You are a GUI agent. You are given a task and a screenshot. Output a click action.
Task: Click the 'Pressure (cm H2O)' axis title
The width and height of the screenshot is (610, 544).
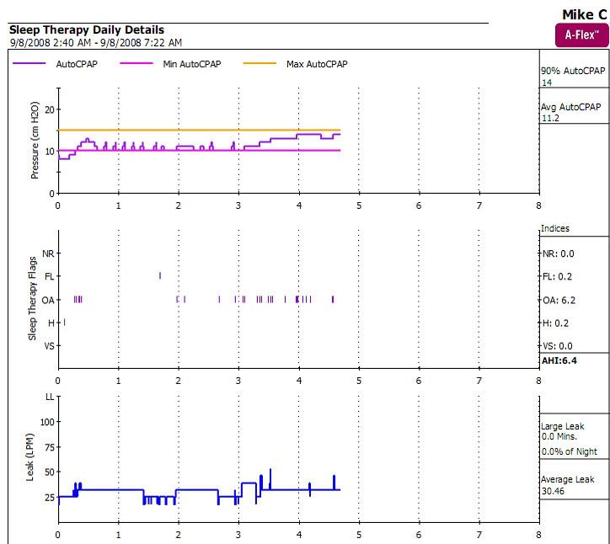point(35,141)
